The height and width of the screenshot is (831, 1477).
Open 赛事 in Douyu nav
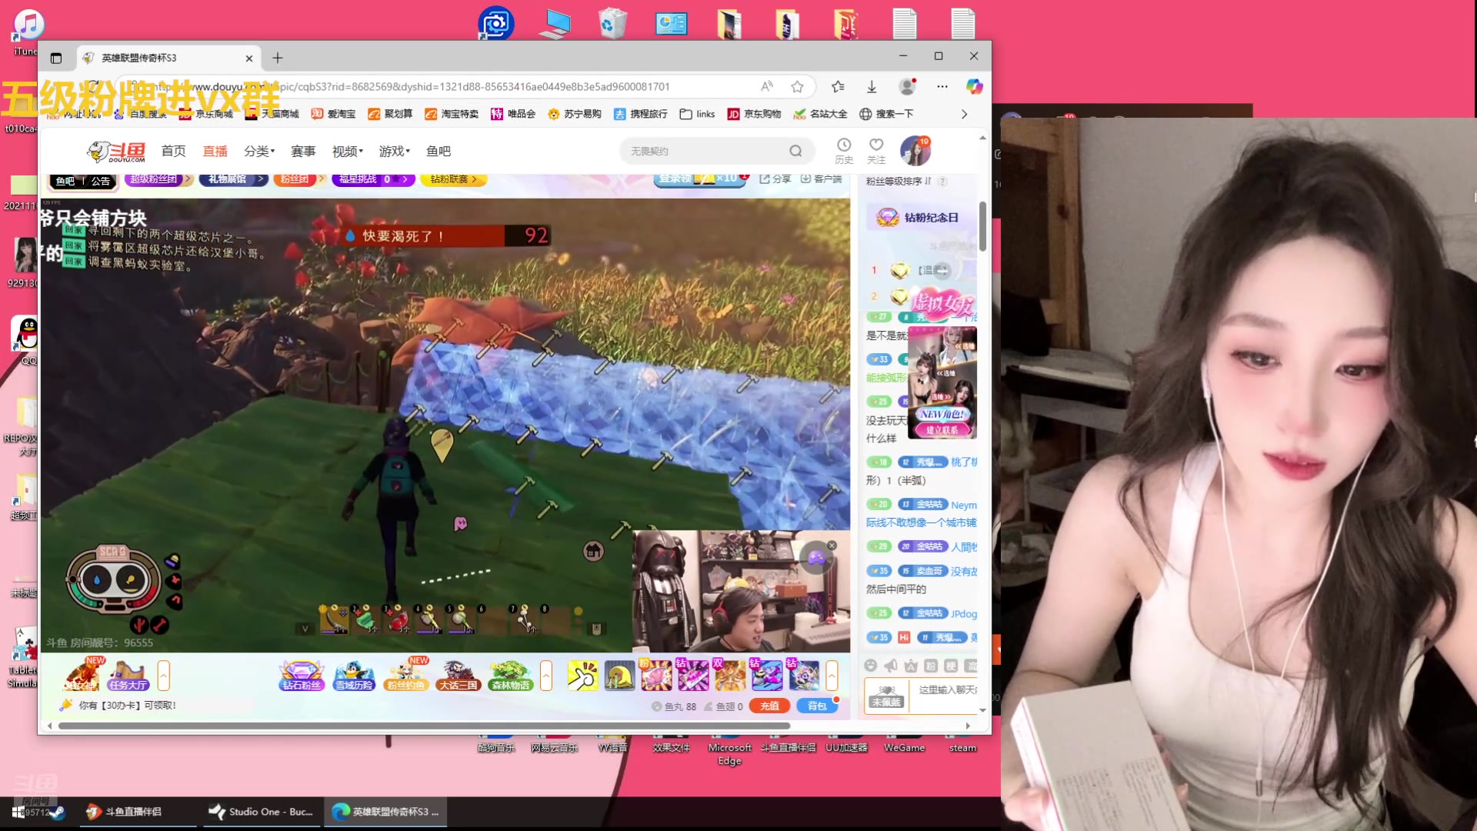point(303,152)
